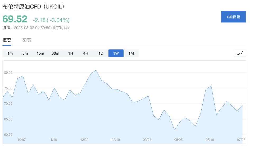Click the 75.00 y-axis label
This screenshot has height=148, width=254.
tap(8, 88)
